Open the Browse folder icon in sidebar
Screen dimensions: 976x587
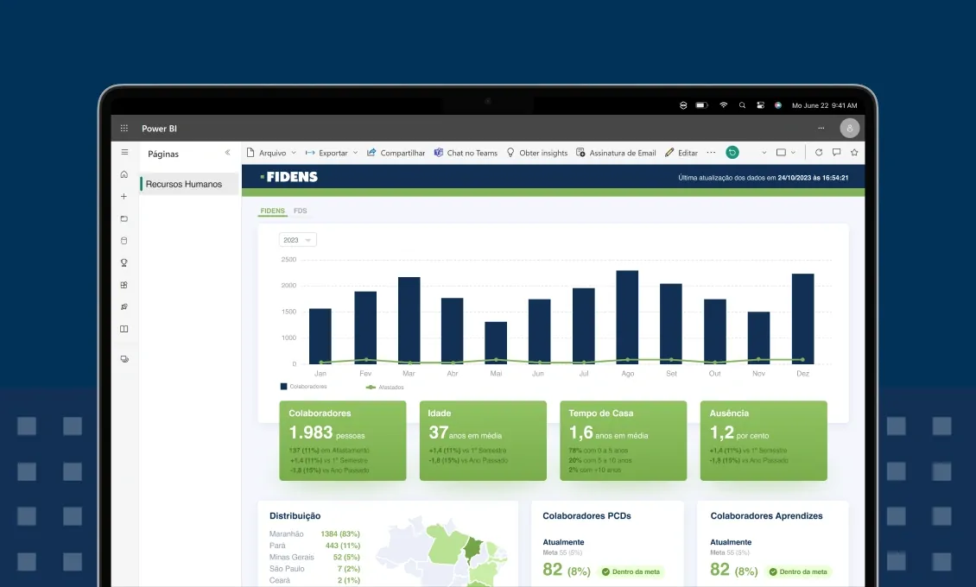coord(124,219)
